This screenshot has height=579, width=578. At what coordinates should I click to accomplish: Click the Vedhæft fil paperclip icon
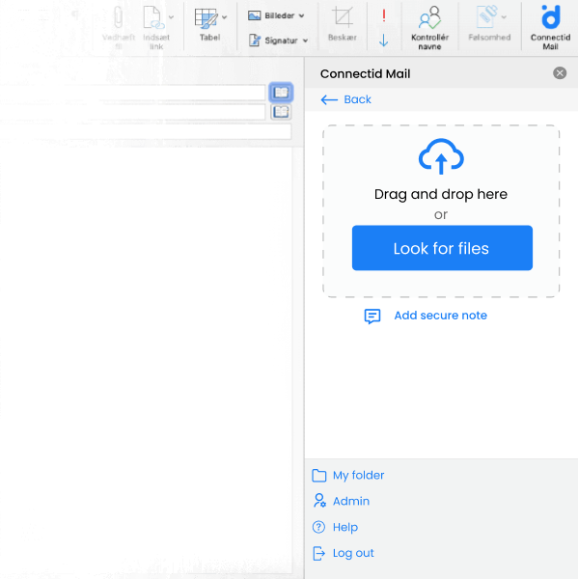[x=118, y=17]
